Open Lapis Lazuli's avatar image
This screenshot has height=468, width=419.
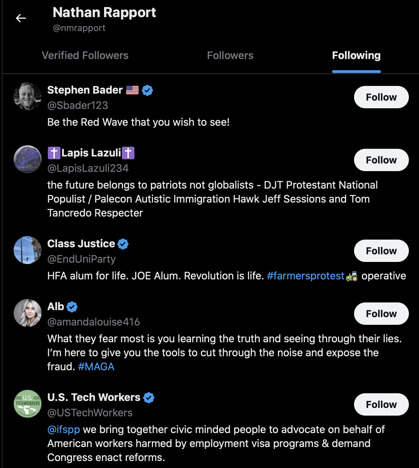(x=28, y=159)
